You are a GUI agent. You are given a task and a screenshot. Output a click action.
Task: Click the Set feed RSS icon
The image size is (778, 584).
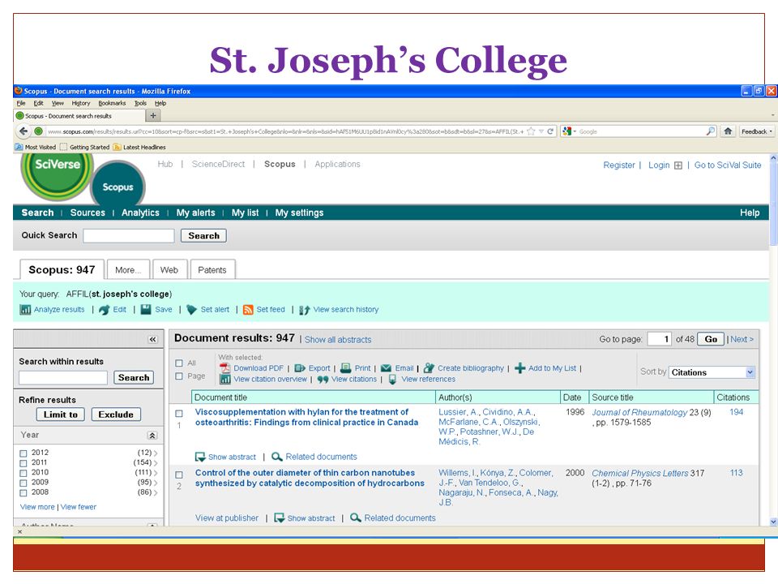pos(248,310)
